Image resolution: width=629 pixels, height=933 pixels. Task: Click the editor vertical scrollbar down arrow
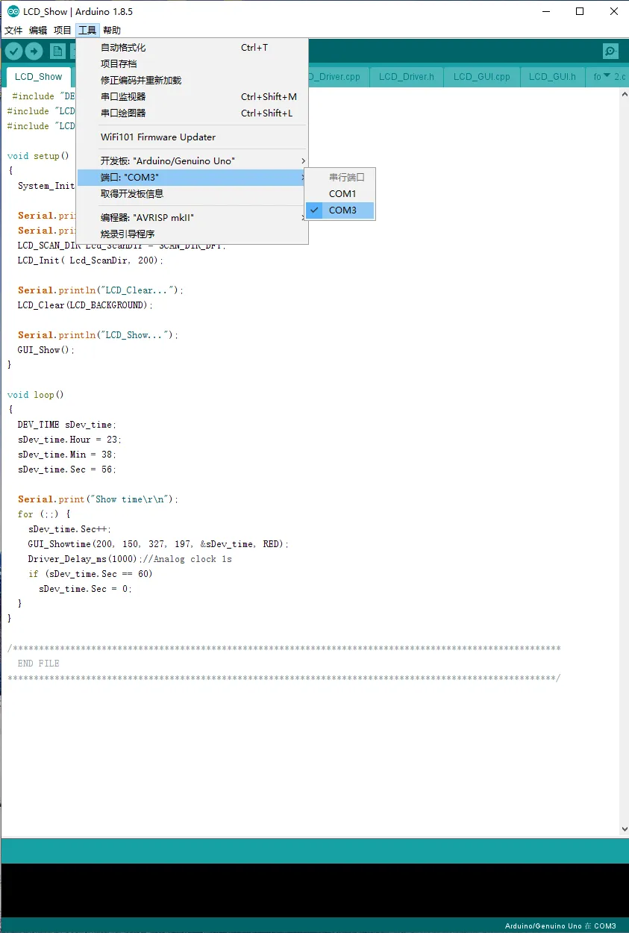coord(624,829)
